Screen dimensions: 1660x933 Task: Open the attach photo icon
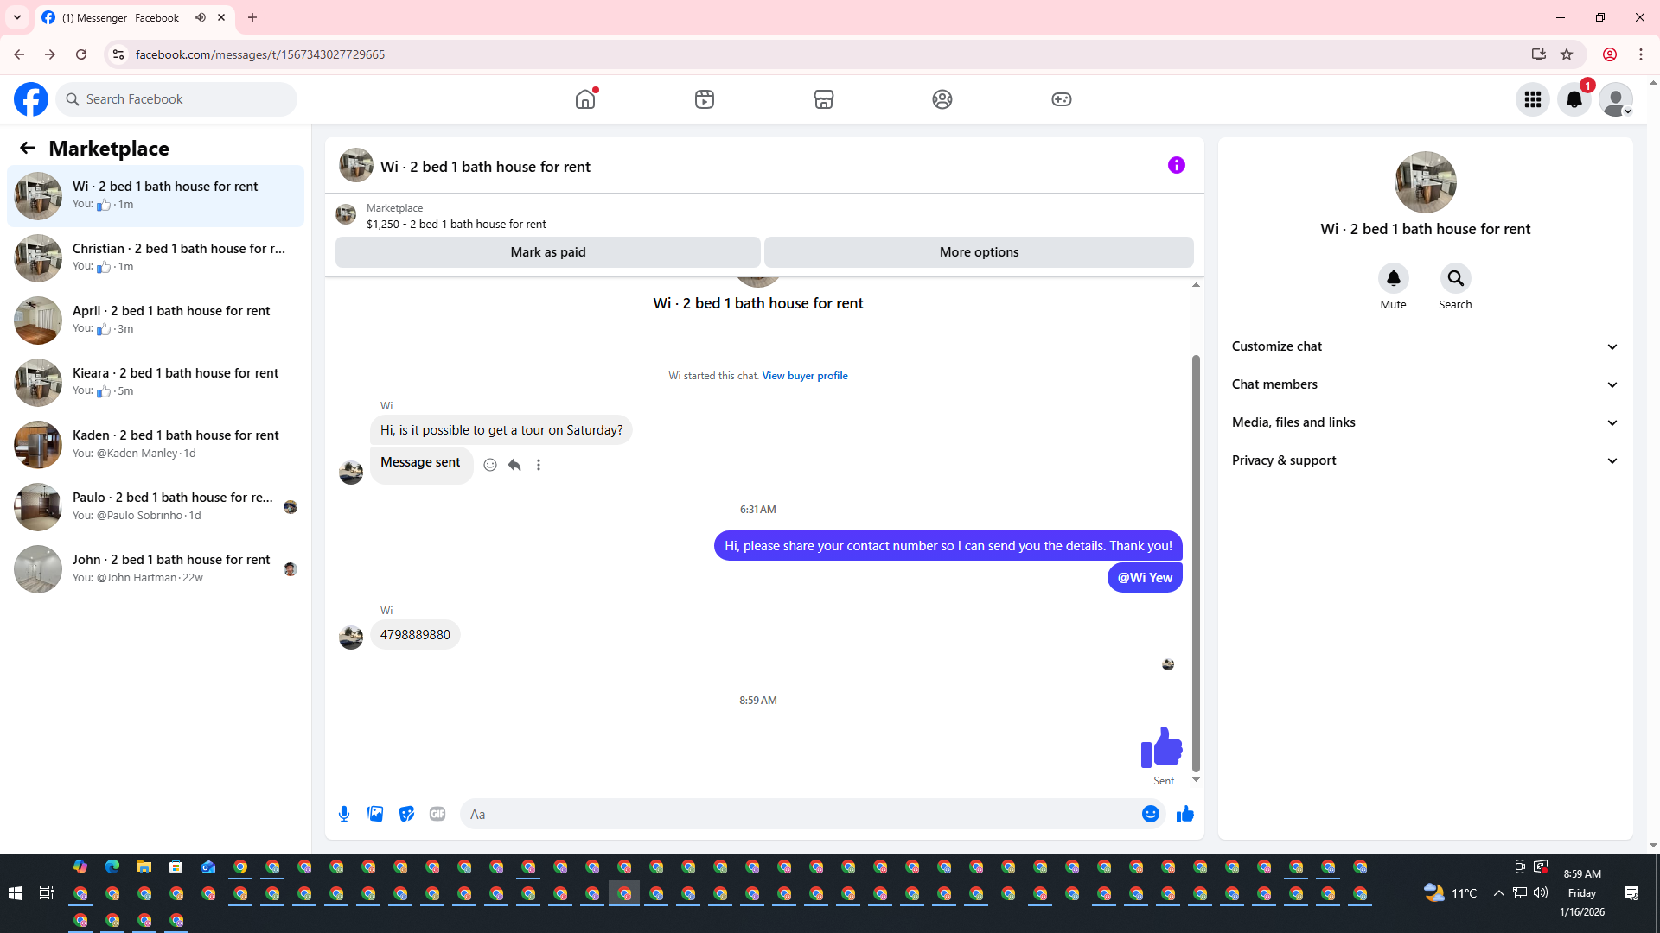tap(375, 814)
